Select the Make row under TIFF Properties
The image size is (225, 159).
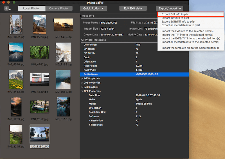134,100
